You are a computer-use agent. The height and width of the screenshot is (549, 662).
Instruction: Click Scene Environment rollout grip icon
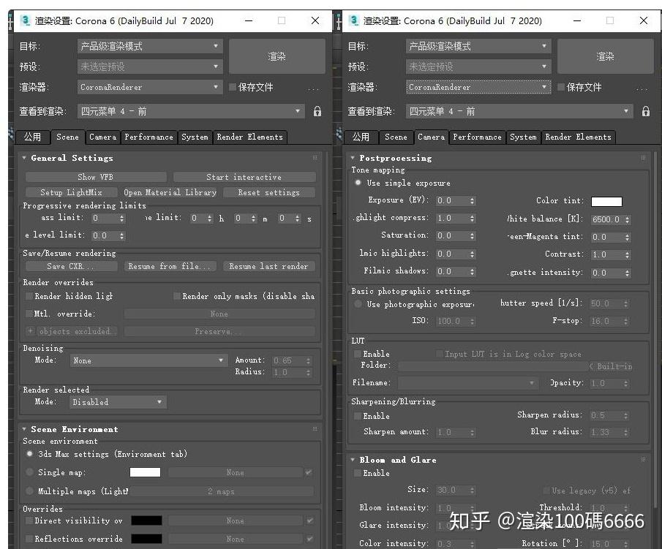tap(315, 428)
